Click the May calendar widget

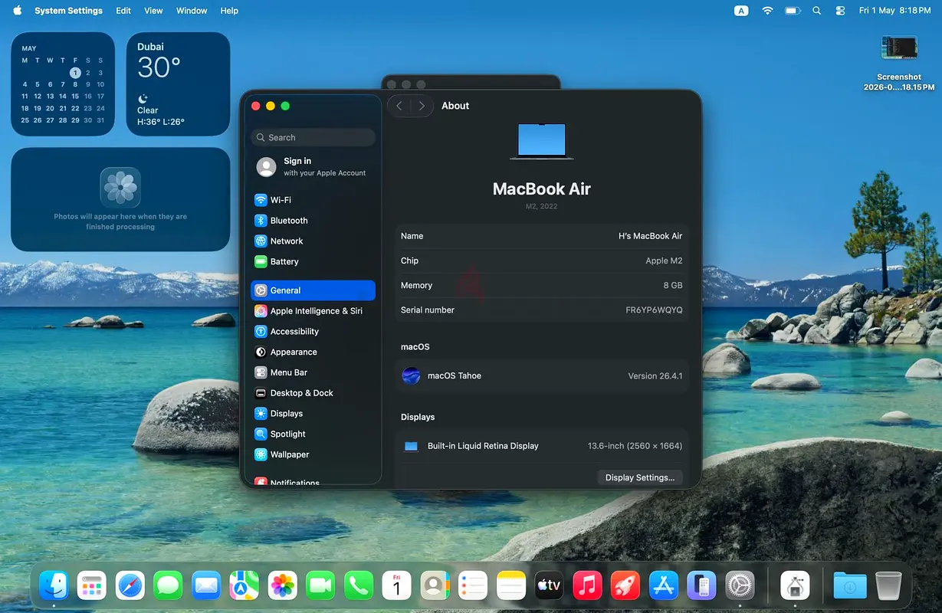(x=63, y=84)
